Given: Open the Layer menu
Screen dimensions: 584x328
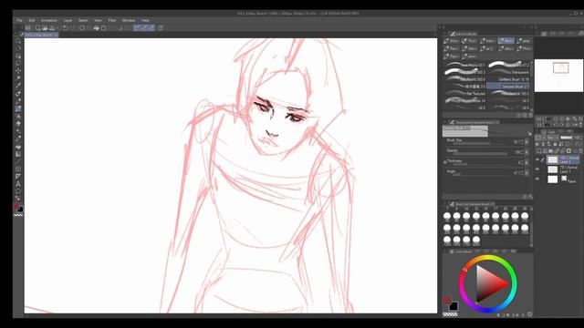Looking at the screenshot, I should [x=68, y=20].
